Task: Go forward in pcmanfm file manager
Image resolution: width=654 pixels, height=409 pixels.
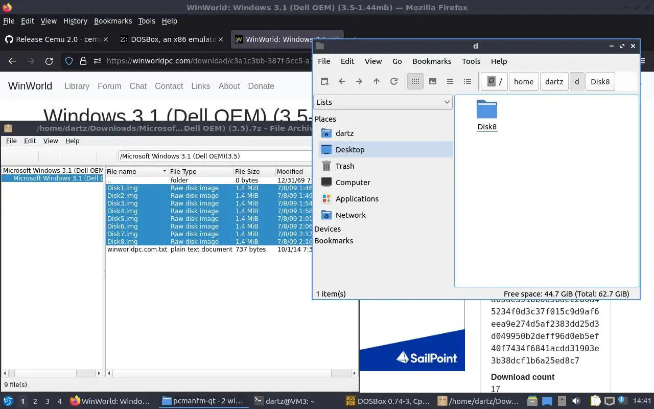Action: pyautogui.click(x=359, y=81)
